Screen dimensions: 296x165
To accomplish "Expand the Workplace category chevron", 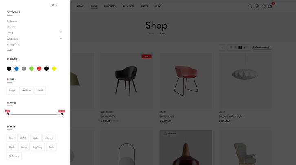I will click(61, 38).
